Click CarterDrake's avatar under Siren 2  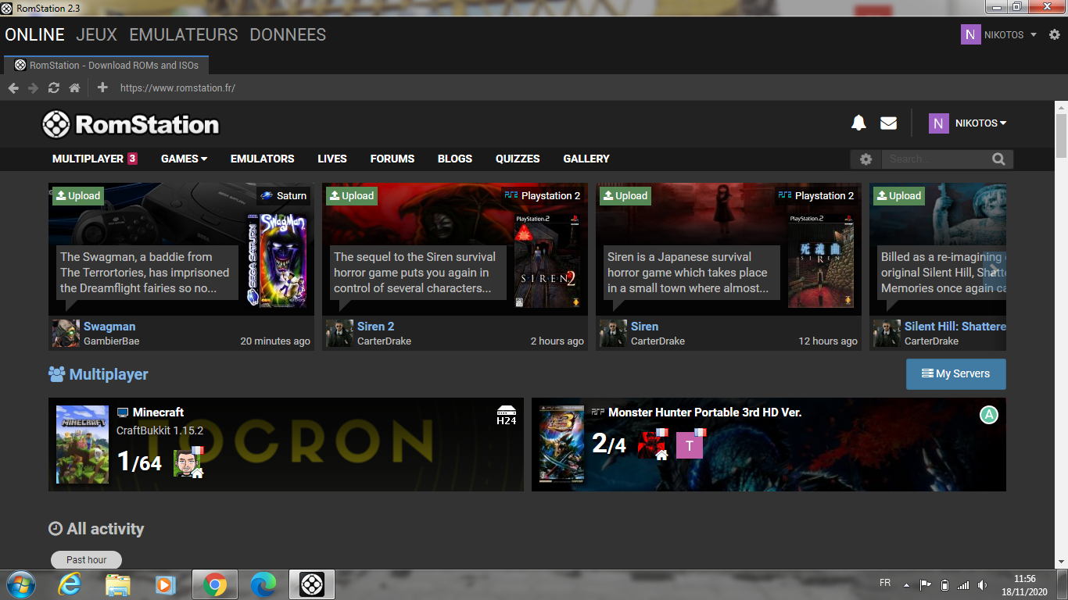click(x=339, y=333)
